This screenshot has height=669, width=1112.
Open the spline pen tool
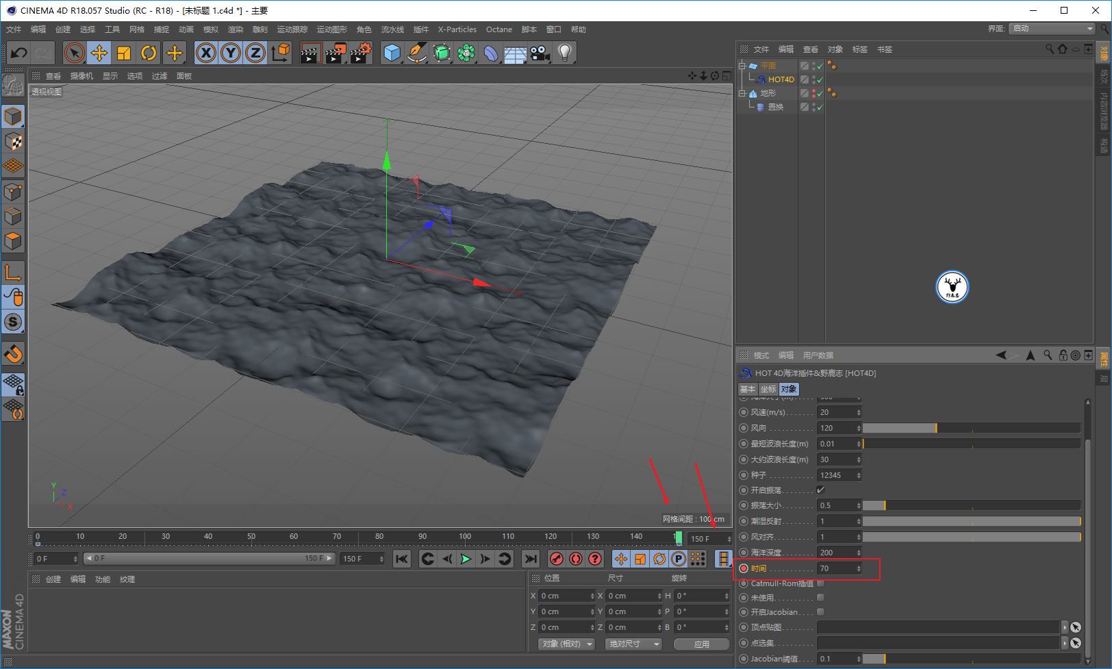[x=417, y=53]
